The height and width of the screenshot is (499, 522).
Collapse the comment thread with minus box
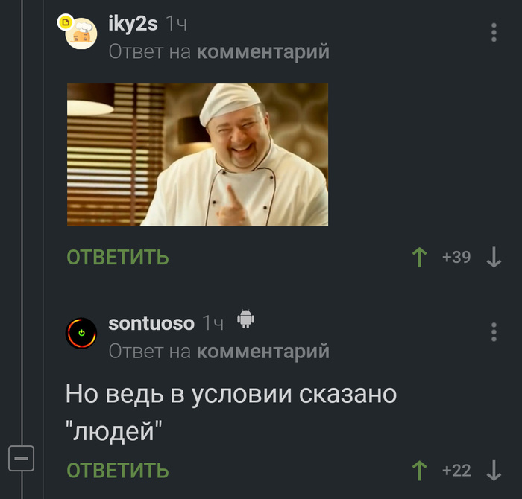point(22,459)
